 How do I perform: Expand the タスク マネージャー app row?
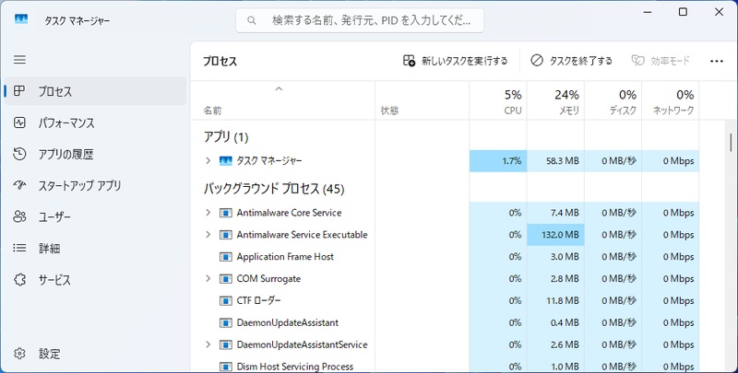point(208,160)
